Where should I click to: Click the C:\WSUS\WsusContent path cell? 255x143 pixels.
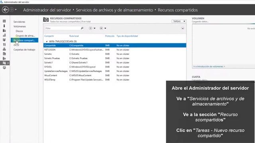pos(80,75)
